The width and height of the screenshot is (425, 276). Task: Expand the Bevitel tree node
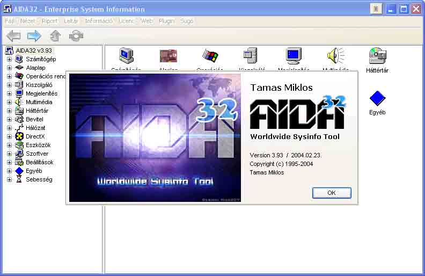coord(9,119)
